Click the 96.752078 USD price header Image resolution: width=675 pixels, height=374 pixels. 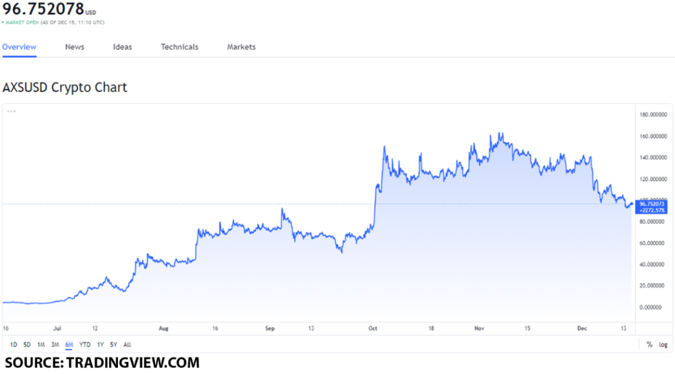tap(49, 9)
